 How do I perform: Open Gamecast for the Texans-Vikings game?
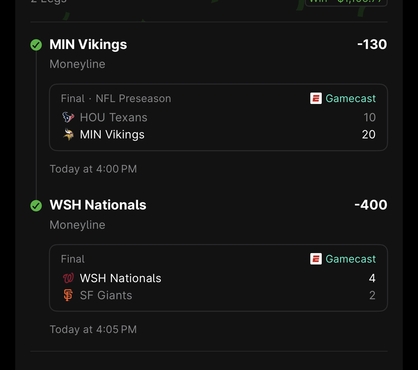click(x=350, y=98)
